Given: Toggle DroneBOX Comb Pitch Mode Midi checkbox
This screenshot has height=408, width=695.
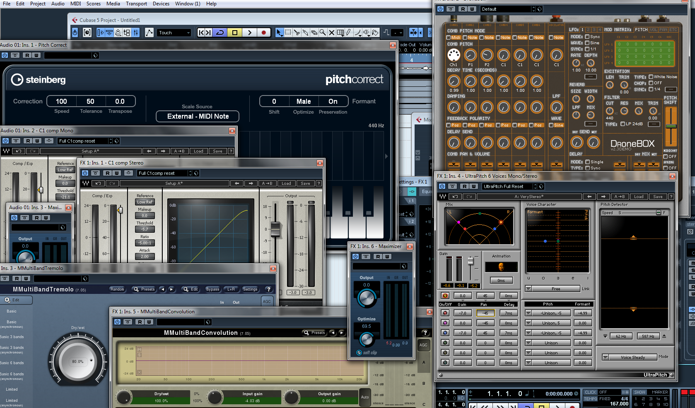Looking at the screenshot, I should click(x=449, y=38).
